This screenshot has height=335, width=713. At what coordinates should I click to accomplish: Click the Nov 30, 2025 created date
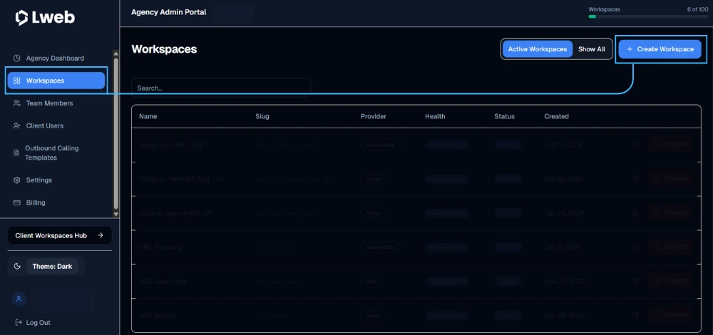click(564, 282)
